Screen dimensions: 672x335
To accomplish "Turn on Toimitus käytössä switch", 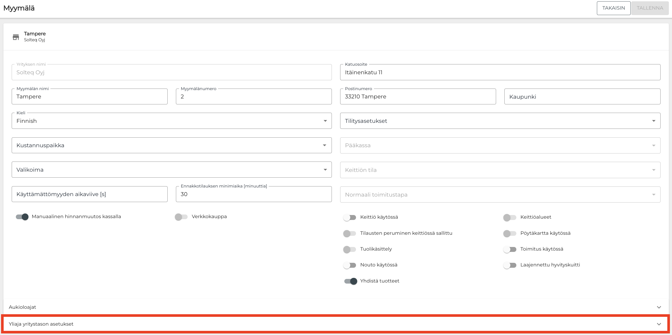I will 510,249.
